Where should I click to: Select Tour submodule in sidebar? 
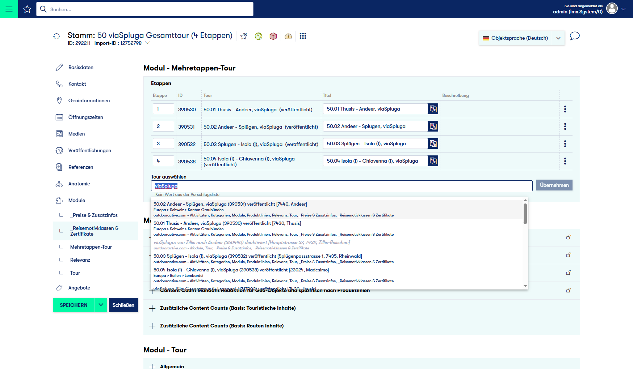[75, 273]
